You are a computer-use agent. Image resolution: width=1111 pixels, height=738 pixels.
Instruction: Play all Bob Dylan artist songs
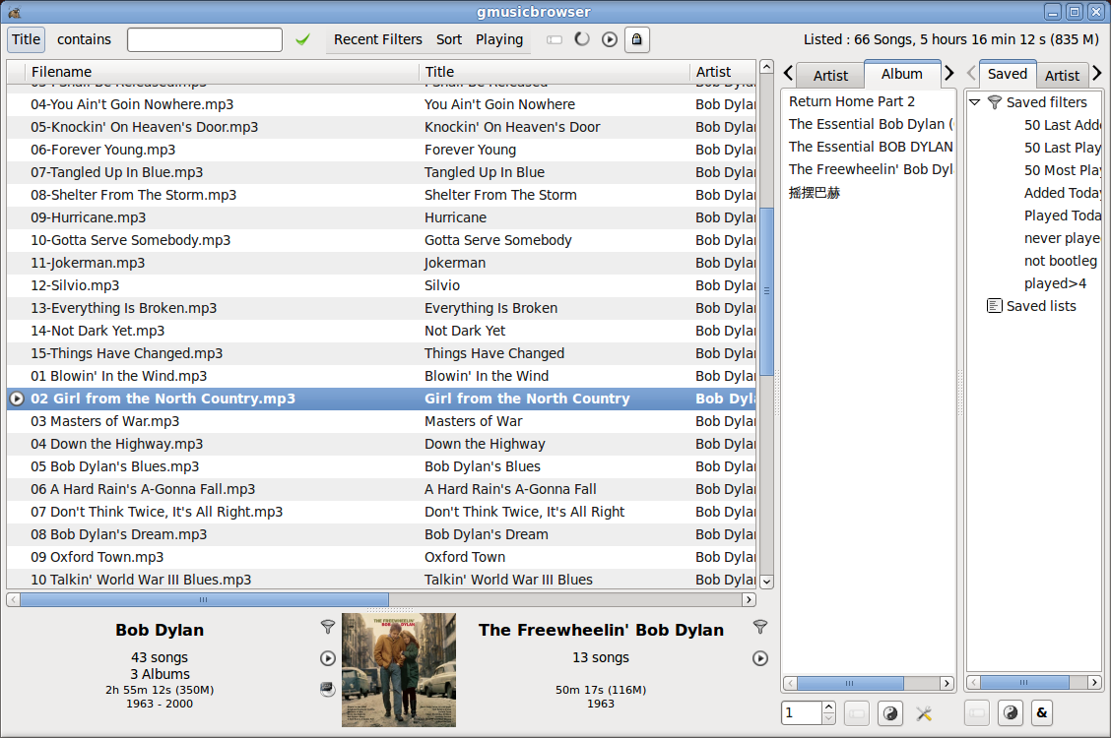[x=327, y=658]
